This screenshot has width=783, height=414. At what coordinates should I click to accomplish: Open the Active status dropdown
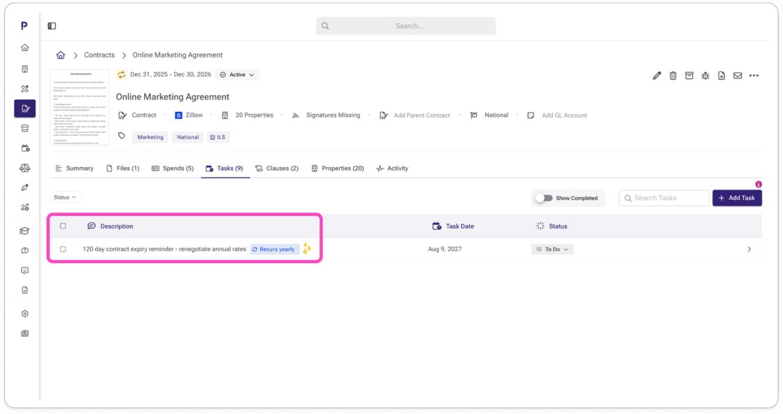coord(237,74)
